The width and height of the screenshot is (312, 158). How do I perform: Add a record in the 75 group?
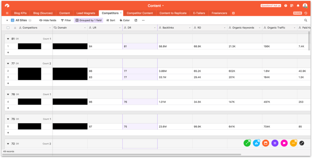click(x=8, y=132)
